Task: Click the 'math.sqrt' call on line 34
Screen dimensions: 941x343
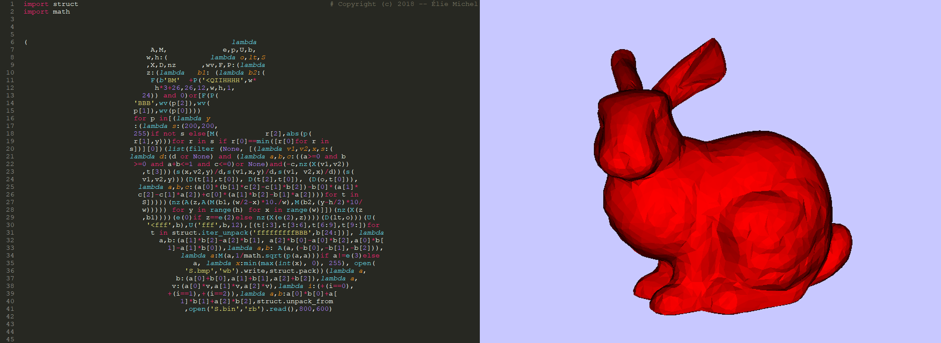Action: pyautogui.click(x=263, y=256)
